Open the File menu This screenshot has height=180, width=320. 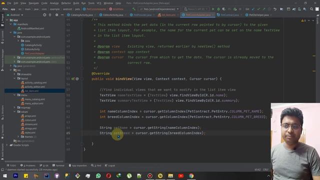click(9, 3)
